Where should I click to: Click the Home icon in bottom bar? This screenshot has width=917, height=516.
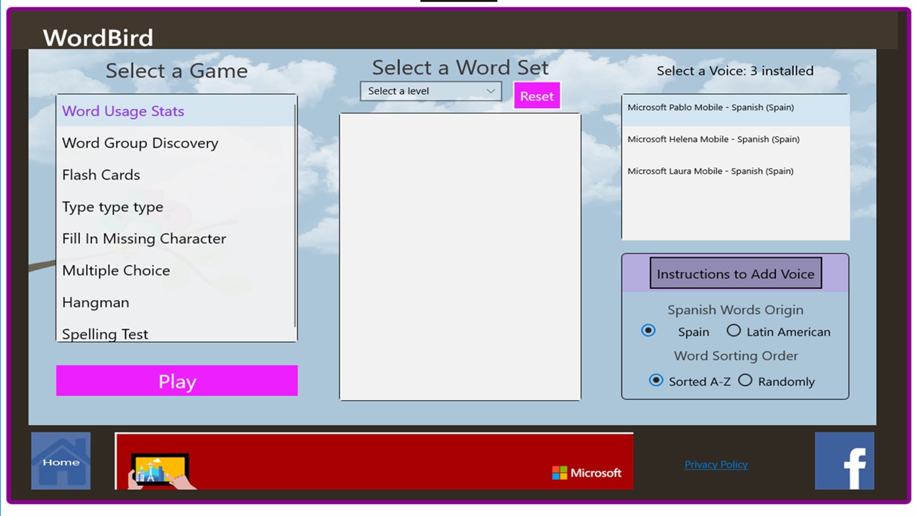click(60, 460)
